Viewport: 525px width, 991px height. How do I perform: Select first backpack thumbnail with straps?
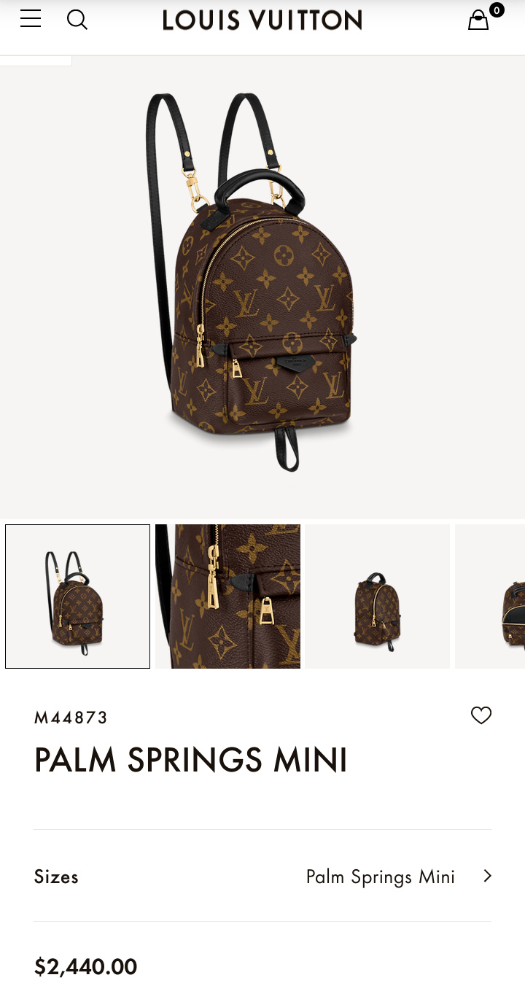coord(78,596)
